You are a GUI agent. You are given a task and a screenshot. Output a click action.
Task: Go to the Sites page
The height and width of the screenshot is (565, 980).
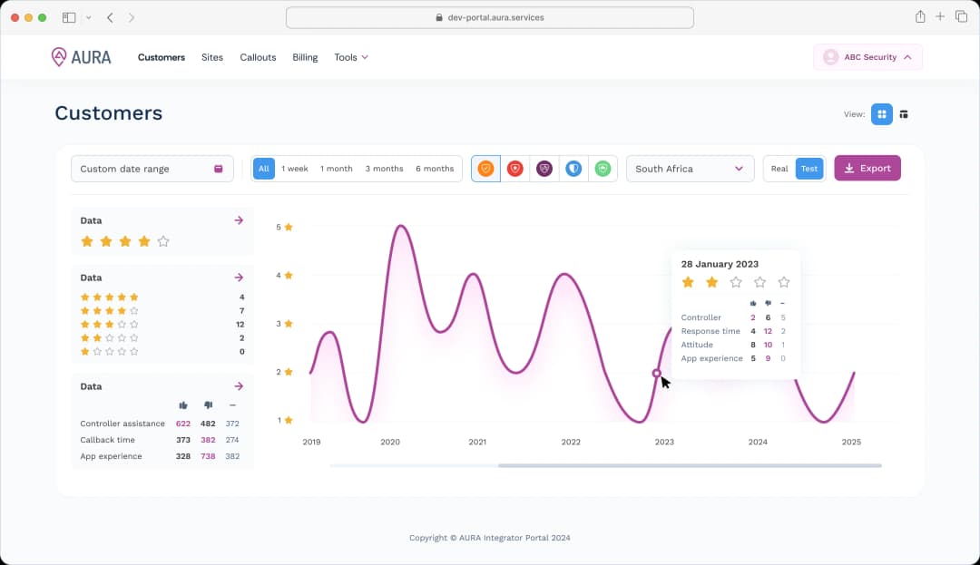211,57
